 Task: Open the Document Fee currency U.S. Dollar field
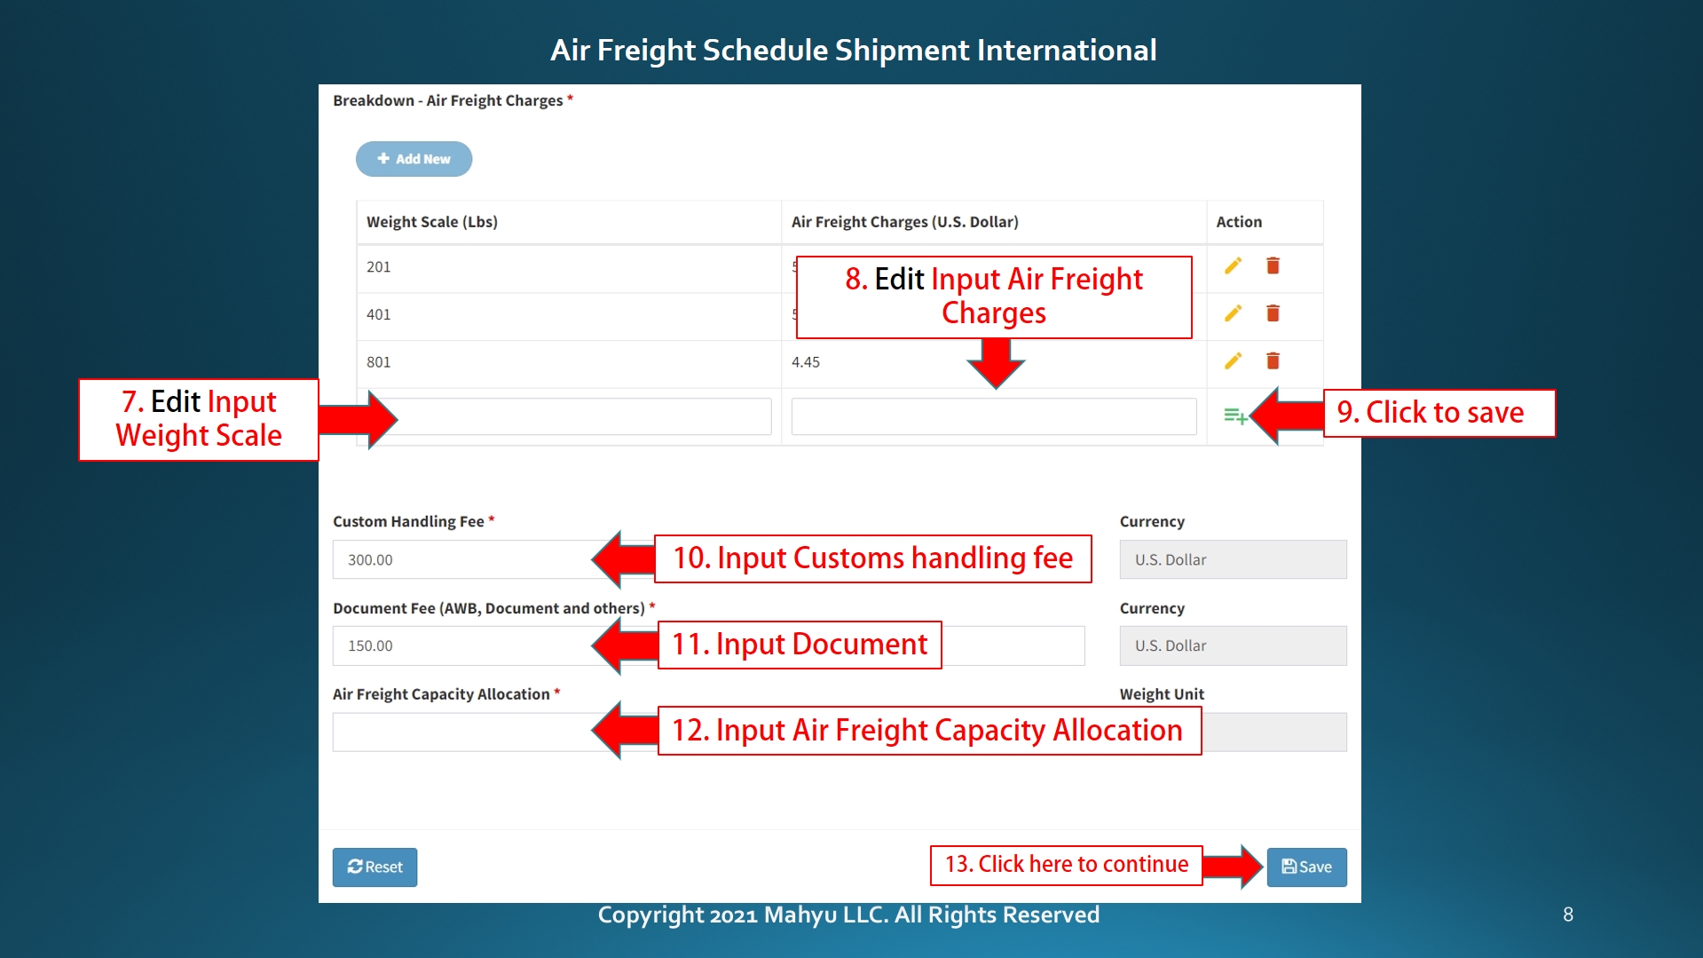point(1233,646)
